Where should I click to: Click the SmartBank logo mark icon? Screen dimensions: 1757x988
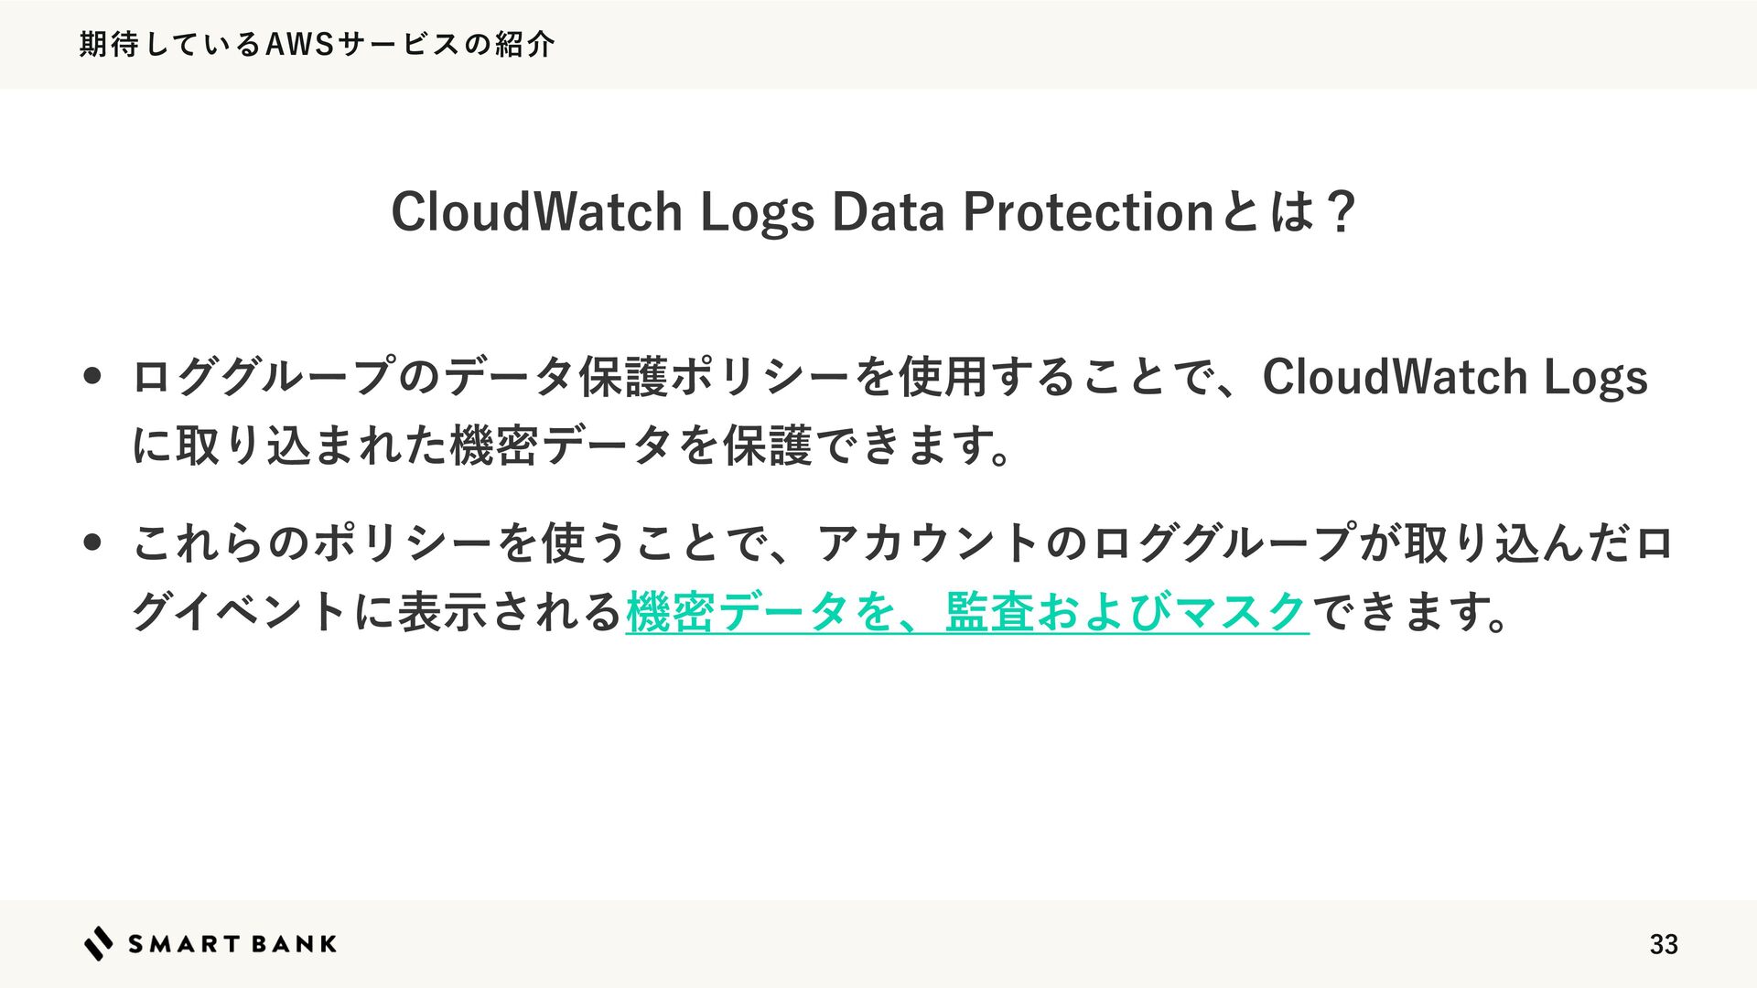point(99,943)
